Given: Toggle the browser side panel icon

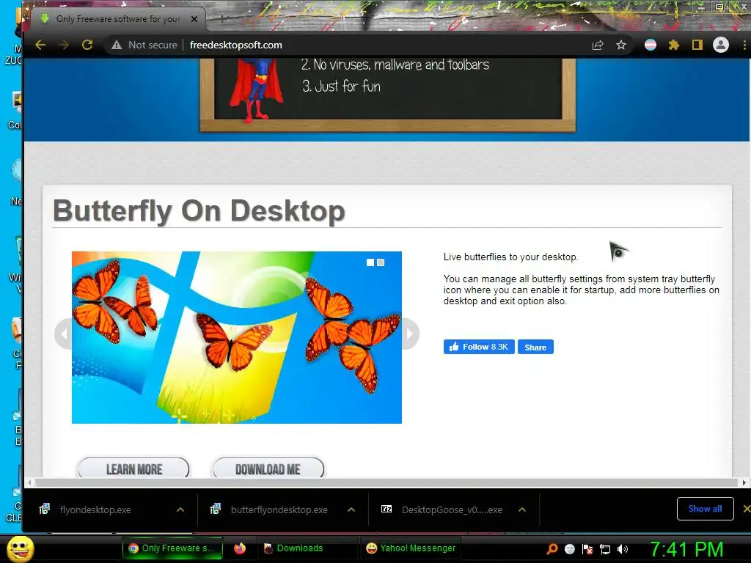Looking at the screenshot, I should pyautogui.click(x=697, y=45).
